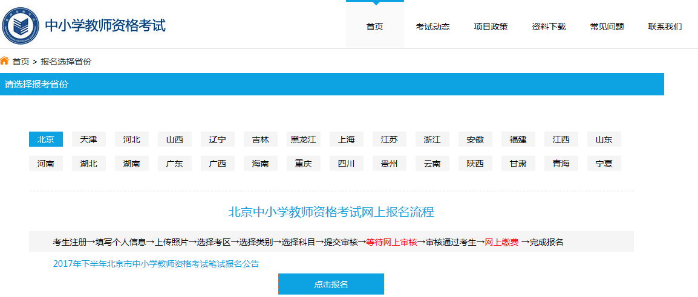Open the 首页 navigation tab

[x=374, y=27]
